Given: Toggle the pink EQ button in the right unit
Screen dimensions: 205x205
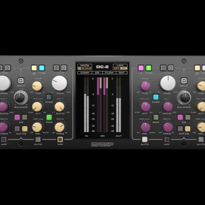Looking at the screenshot, I should (x=180, y=117).
